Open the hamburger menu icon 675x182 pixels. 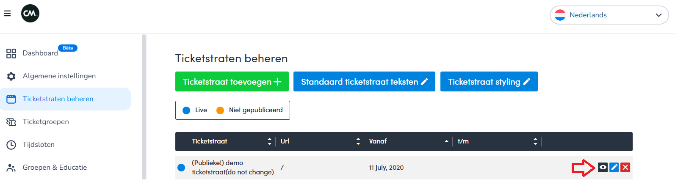(x=7, y=14)
